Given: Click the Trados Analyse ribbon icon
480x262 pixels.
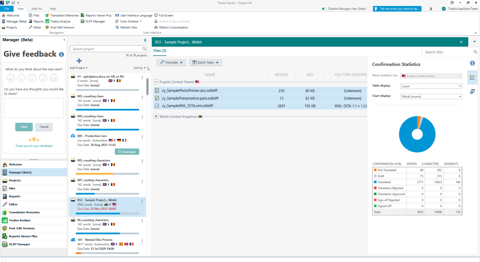Looking at the screenshot, I should point(47,21).
